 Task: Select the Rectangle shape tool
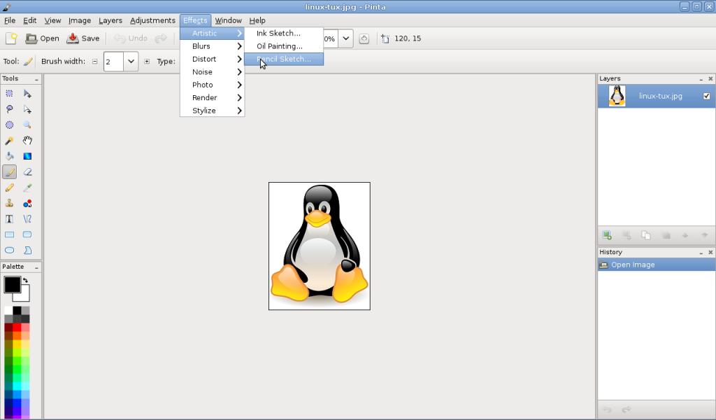[x=9, y=234]
